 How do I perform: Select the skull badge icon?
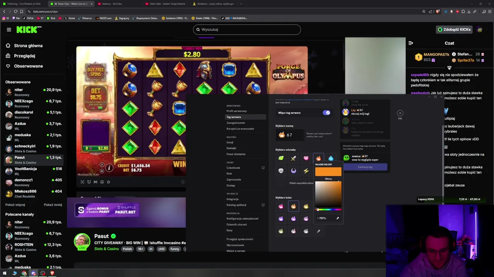[x=281, y=170]
